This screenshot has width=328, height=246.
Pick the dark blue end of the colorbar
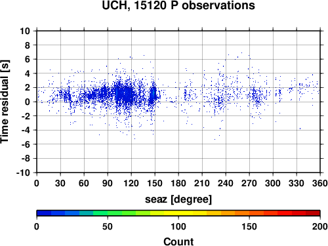[x=44, y=213]
